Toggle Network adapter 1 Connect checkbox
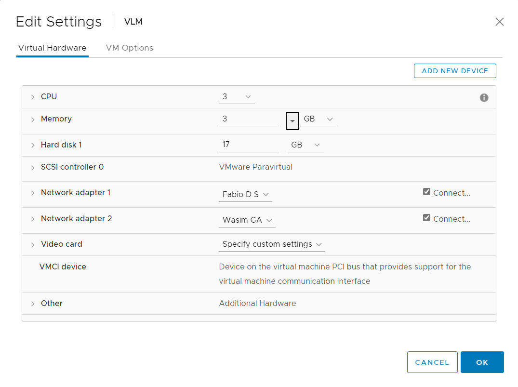The width and height of the screenshot is (518, 387). click(426, 192)
